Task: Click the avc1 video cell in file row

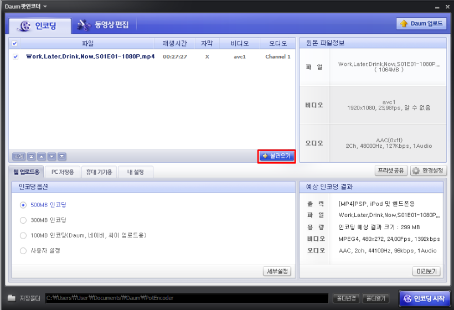Action: (x=240, y=56)
